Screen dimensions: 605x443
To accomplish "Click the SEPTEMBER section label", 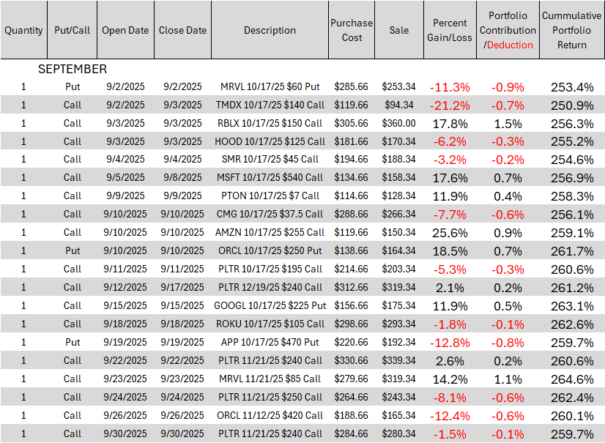I will [73, 69].
